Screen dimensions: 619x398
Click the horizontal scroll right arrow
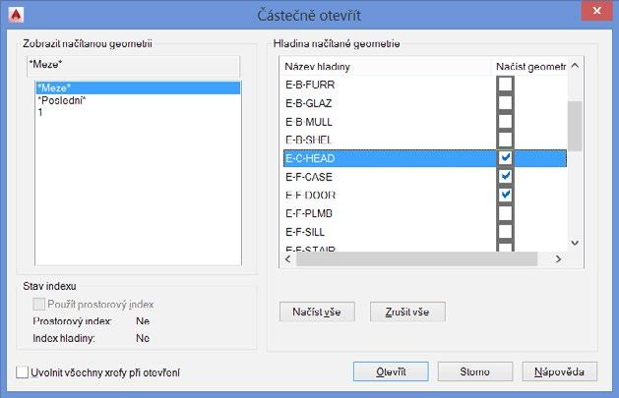point(558,259)
